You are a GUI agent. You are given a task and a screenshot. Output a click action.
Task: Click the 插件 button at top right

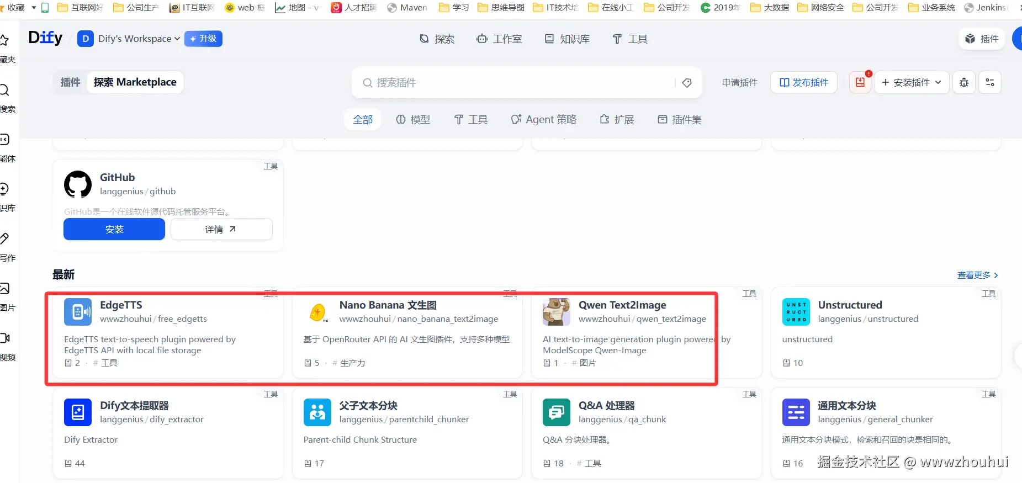point(982,39)
